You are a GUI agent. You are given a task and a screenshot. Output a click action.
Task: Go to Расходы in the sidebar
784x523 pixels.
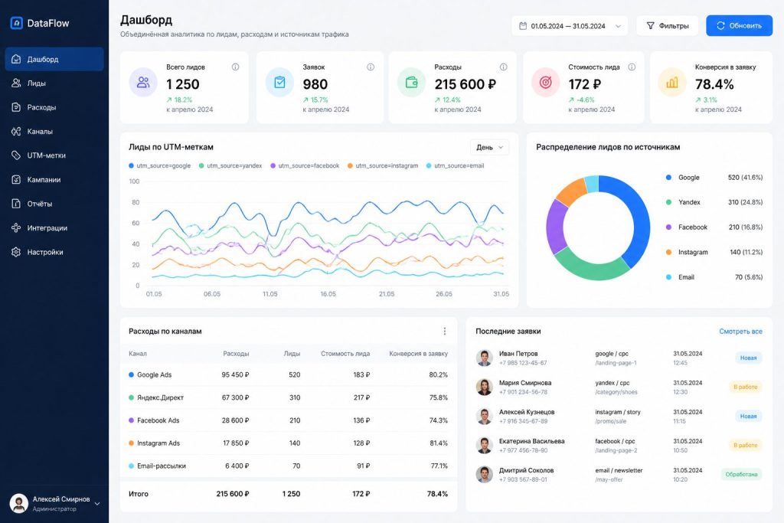point(54,107)
